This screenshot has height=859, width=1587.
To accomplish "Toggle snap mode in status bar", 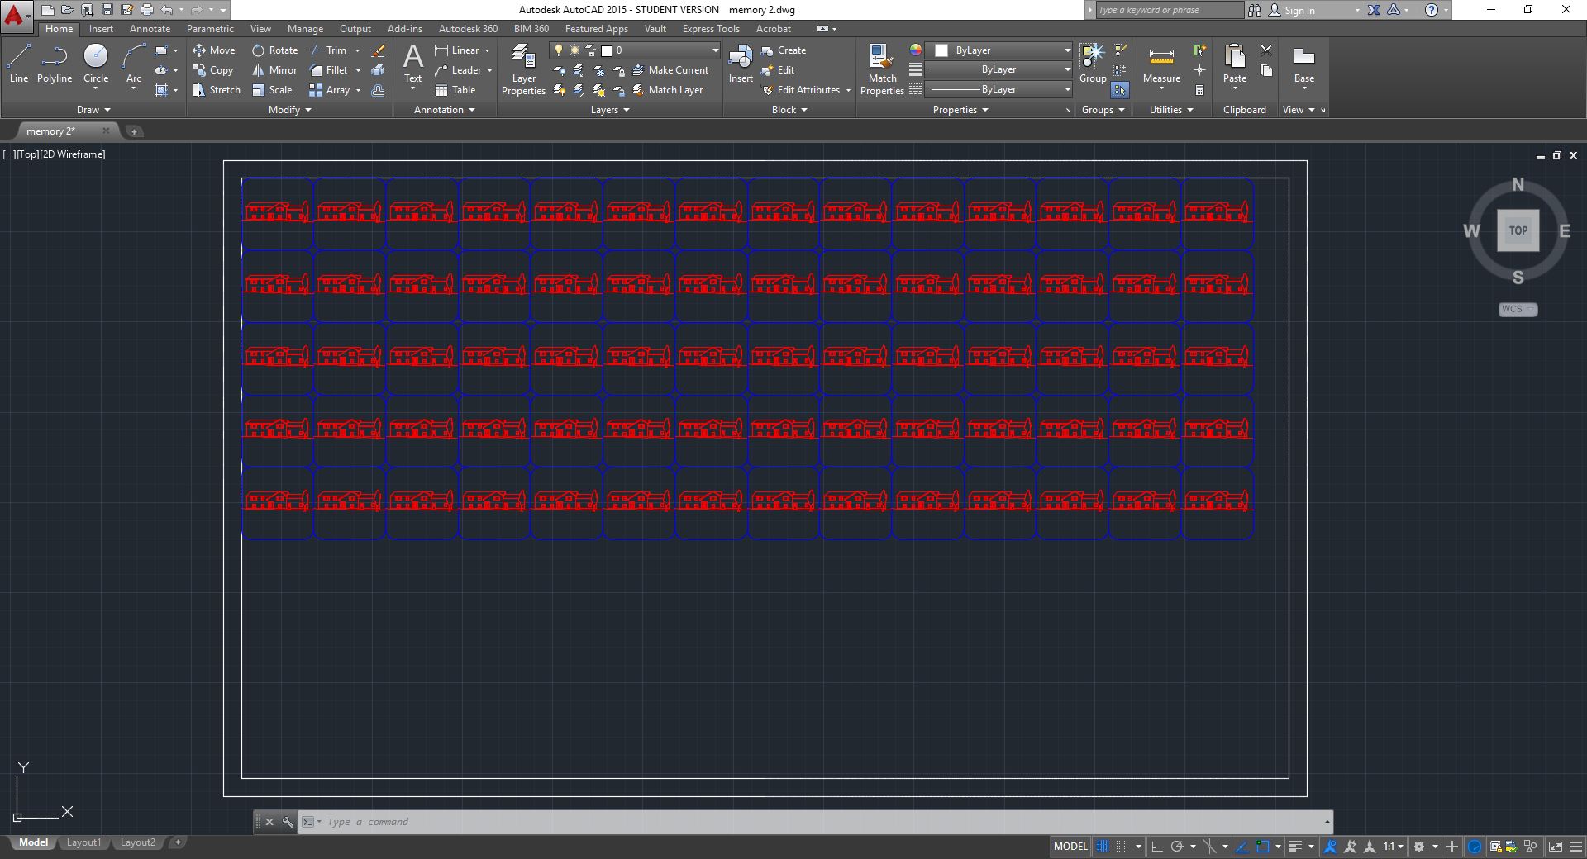I will click(1122, 847).
